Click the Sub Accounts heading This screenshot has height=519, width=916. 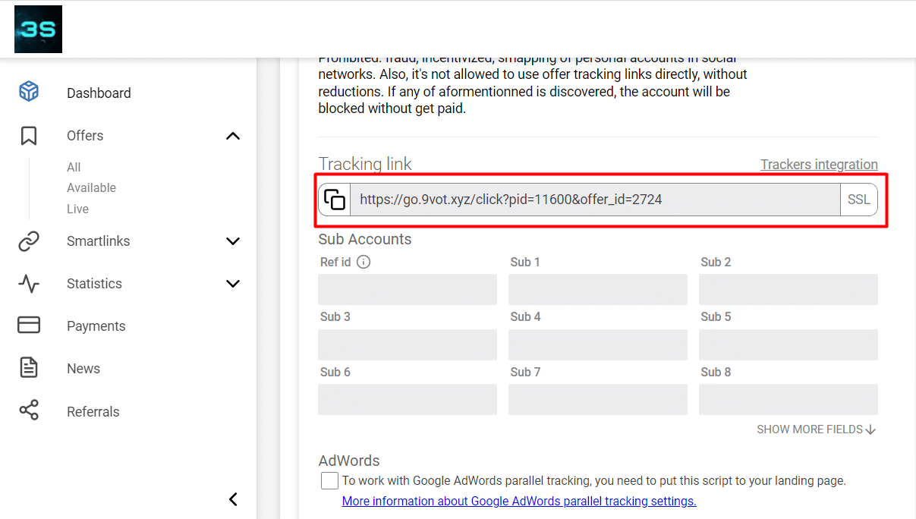(365, 239)
